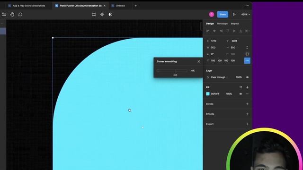Viewport: 303px width, 170px height.
Task: Click the blue corner smoothing ellipsis button
Action: pyautogui.click(x=247, y=61)
